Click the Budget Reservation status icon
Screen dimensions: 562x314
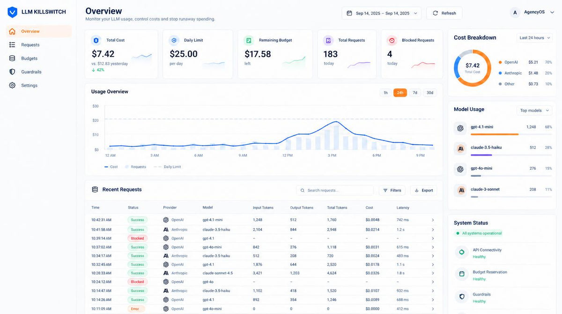462,274
